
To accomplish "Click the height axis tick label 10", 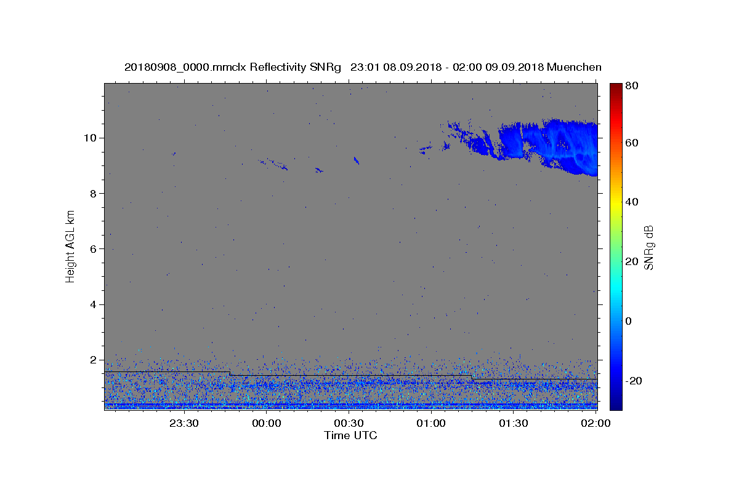I will point(90,138).
